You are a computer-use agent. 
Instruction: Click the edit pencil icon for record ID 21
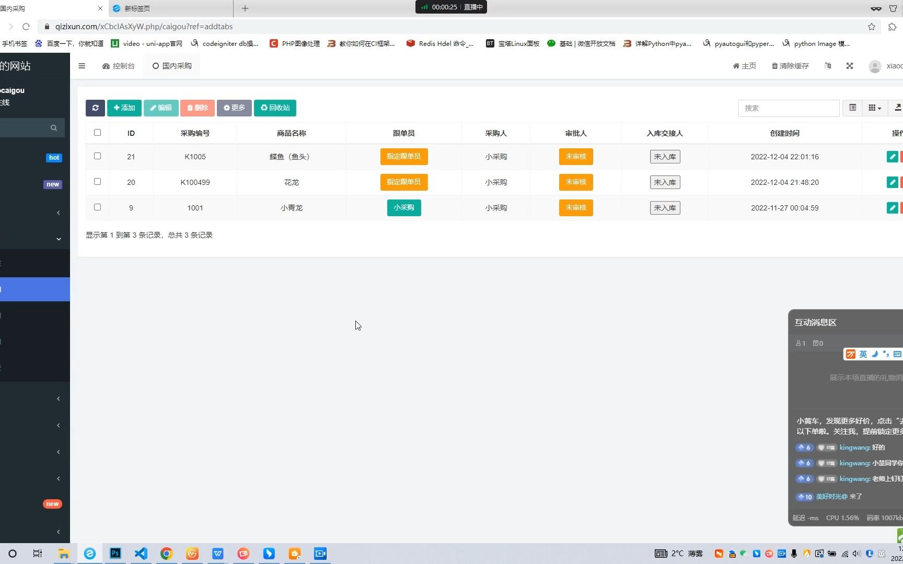pyautogui.click(x=892, y=156)
